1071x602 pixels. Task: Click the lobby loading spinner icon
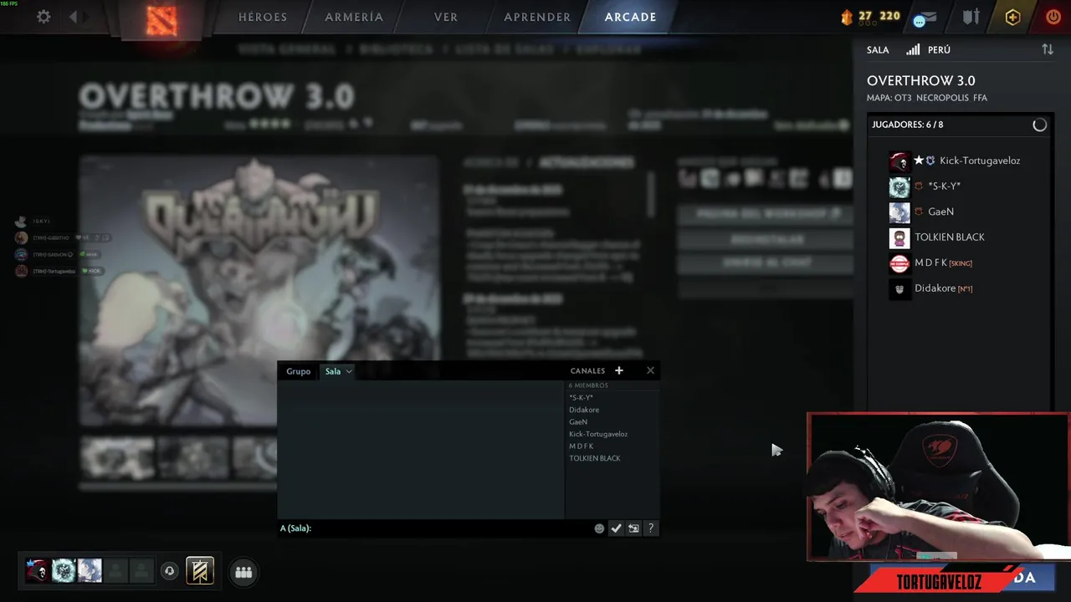(x=1039, y=125)
